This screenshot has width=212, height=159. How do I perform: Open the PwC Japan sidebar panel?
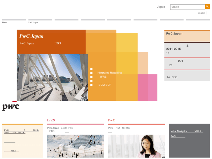(x=187, y=36)
